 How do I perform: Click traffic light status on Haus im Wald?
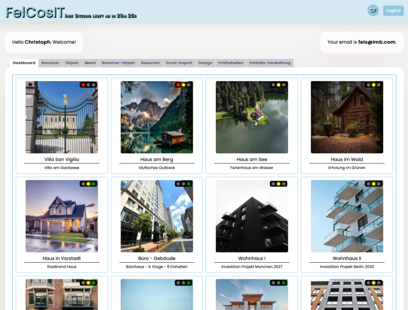pyautogui.click(x=373, y=85)
